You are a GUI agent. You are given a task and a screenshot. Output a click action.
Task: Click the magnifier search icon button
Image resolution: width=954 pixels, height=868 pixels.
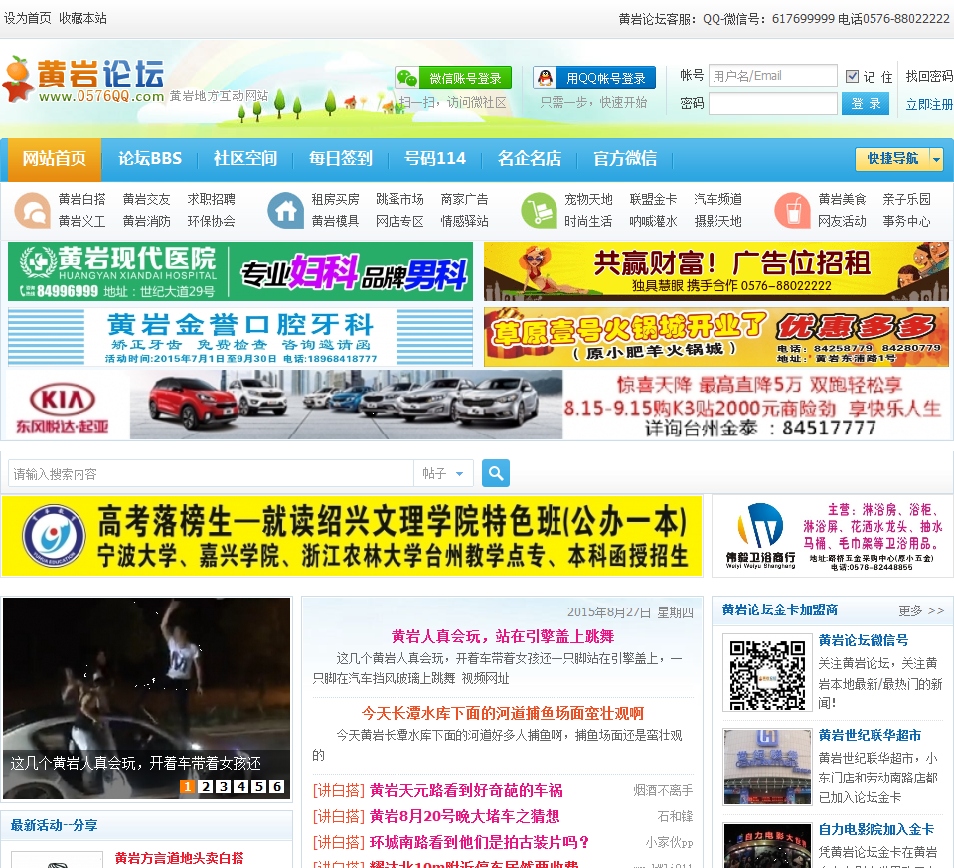495,473
